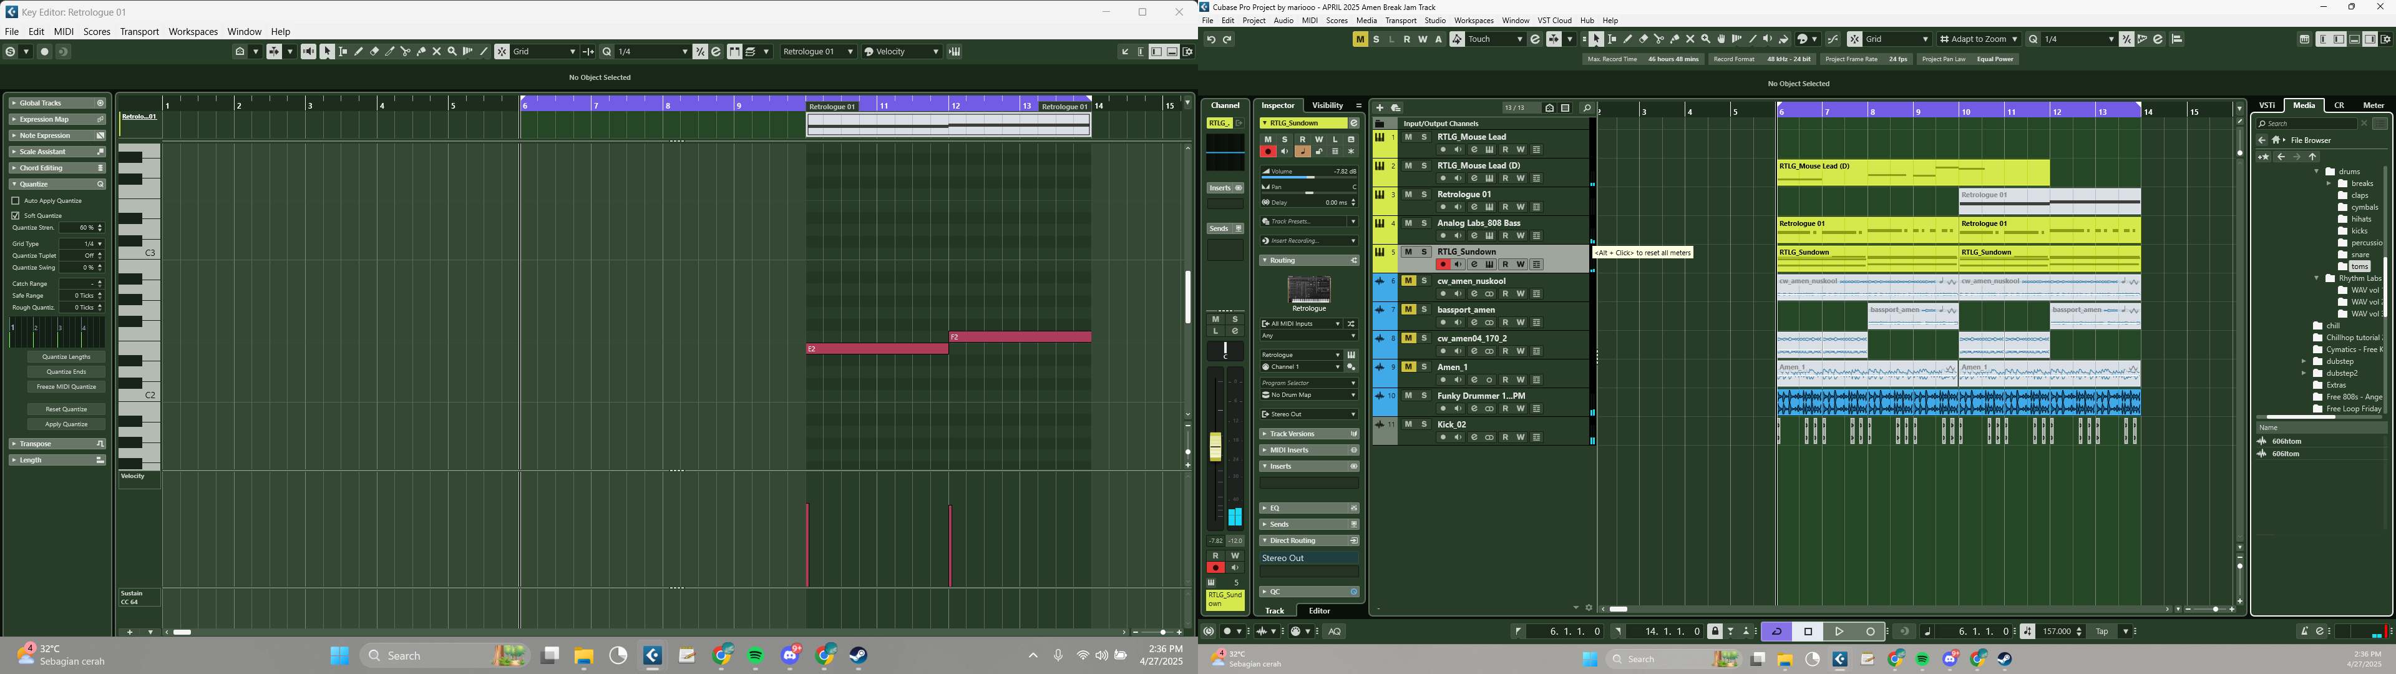Select the Mute X tool in Key Editor
Screen dimensions: 2396x674
437,51
